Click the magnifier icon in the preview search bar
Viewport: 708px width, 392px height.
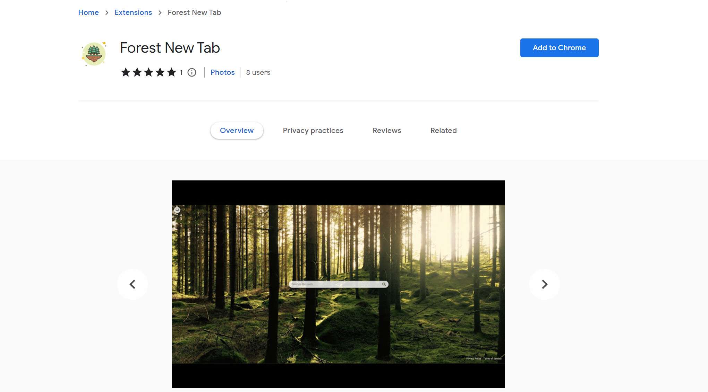384,284
